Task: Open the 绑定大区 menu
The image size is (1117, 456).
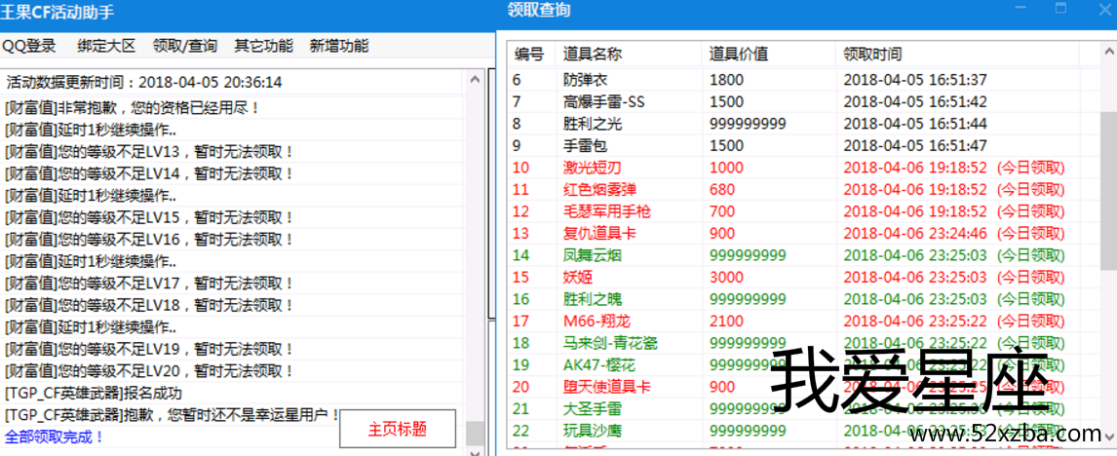Action: (x=107, y=46)
